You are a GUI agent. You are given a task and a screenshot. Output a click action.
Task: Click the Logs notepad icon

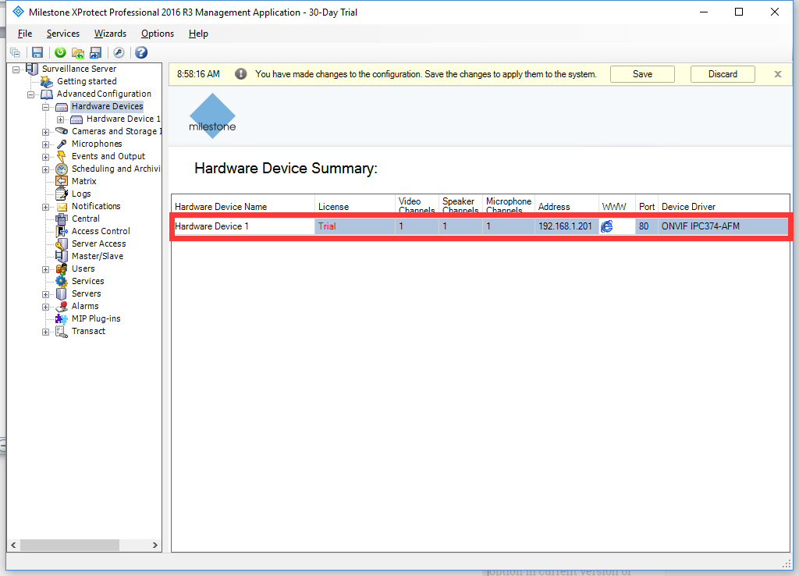point(62,194)
